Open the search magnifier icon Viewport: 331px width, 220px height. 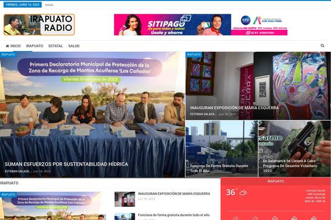coord(322,46)
